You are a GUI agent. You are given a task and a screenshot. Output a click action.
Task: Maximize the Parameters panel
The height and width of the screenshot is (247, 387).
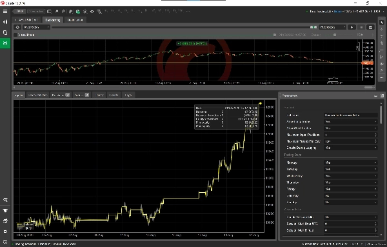(382, 95)
